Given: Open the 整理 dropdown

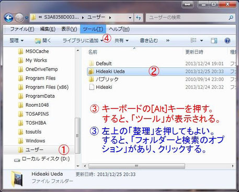Looking at the screenshot, I should click(16, 41).
